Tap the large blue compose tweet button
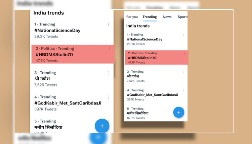The width and height of the screenshot is (252, 144). tap(102, 126)
